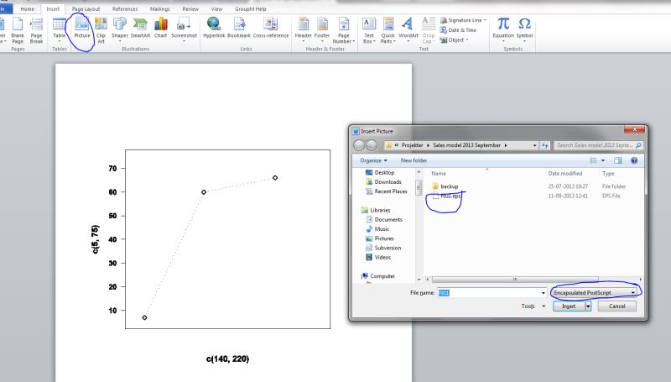Image resolution: width=671 pixels, height=382 pixels.
Task: Click the refresh button beside the address bar
Action: pos(544,145)
